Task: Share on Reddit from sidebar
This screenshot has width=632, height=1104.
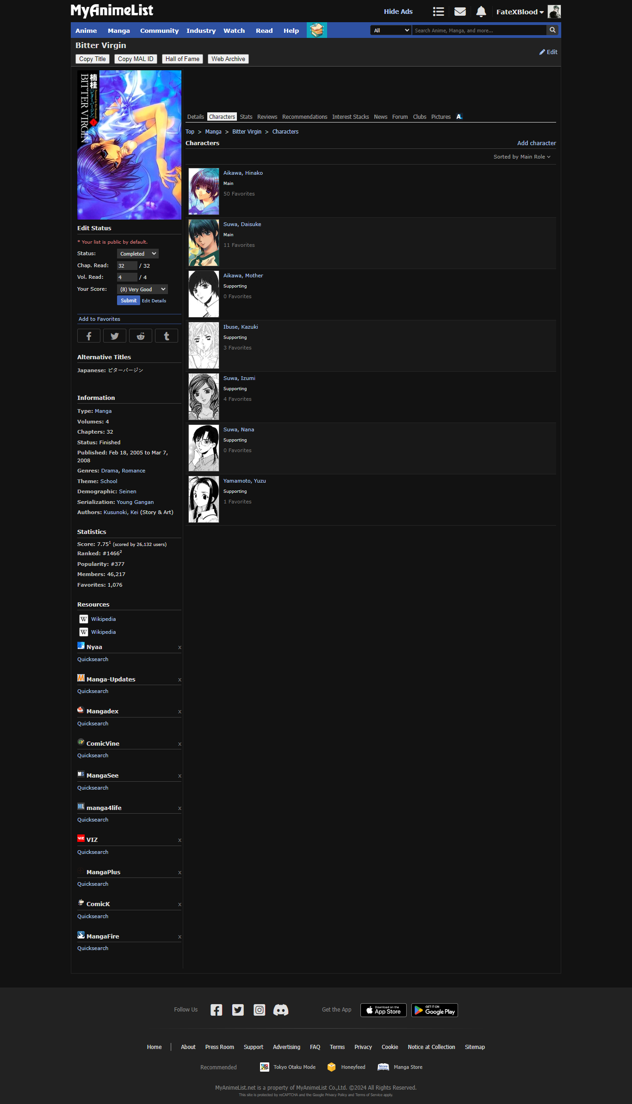Action: coord(141,336)
